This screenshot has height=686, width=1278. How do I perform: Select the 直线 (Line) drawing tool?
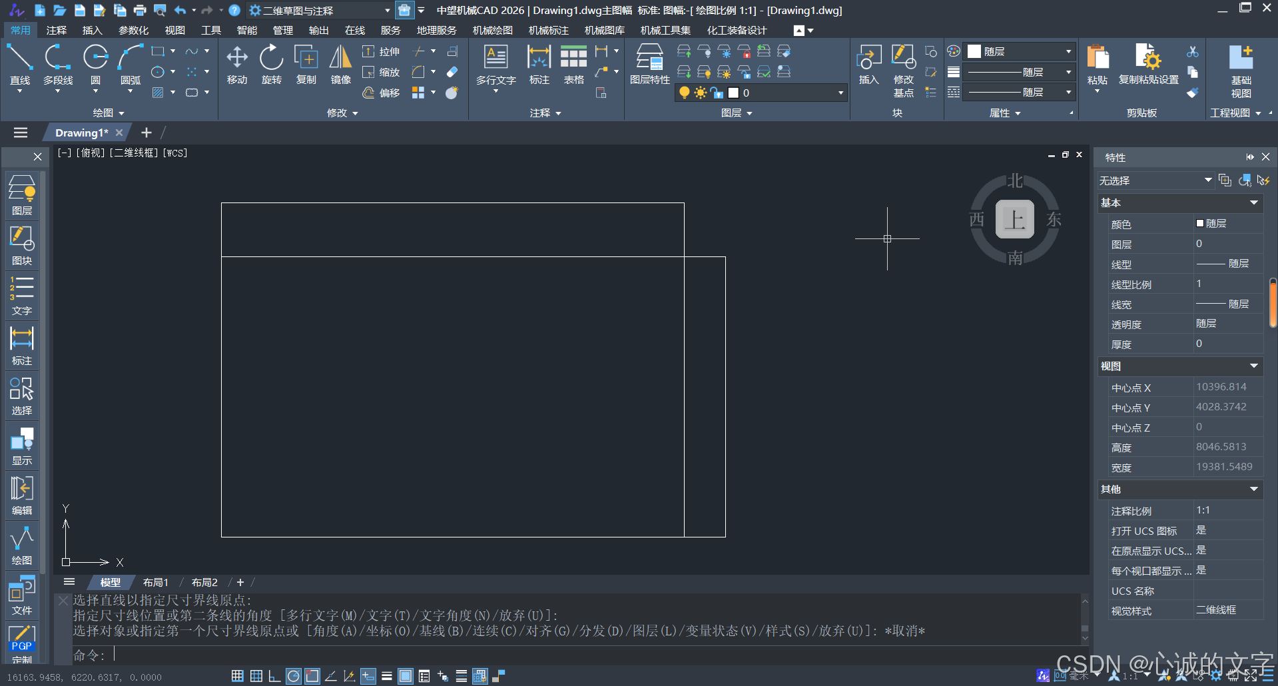tap(19, 63)
